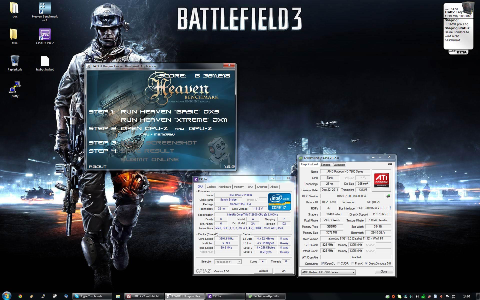
Task: Select the Papierkorb recycle bin icon
Action: tap(15, 63)
